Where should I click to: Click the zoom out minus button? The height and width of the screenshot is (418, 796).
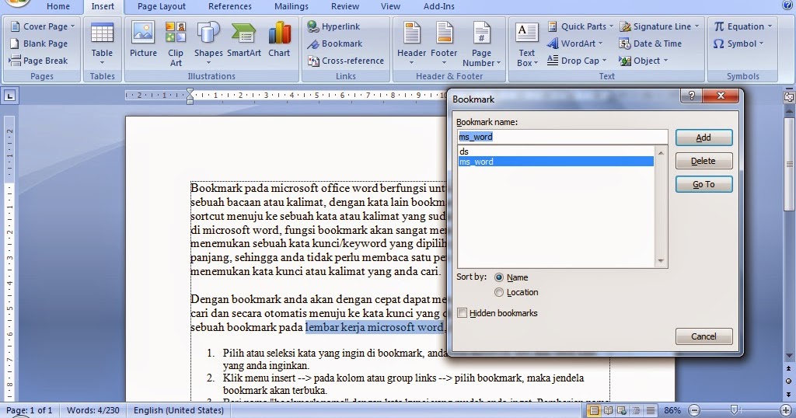pyautogui.click(x=694, y=410)
